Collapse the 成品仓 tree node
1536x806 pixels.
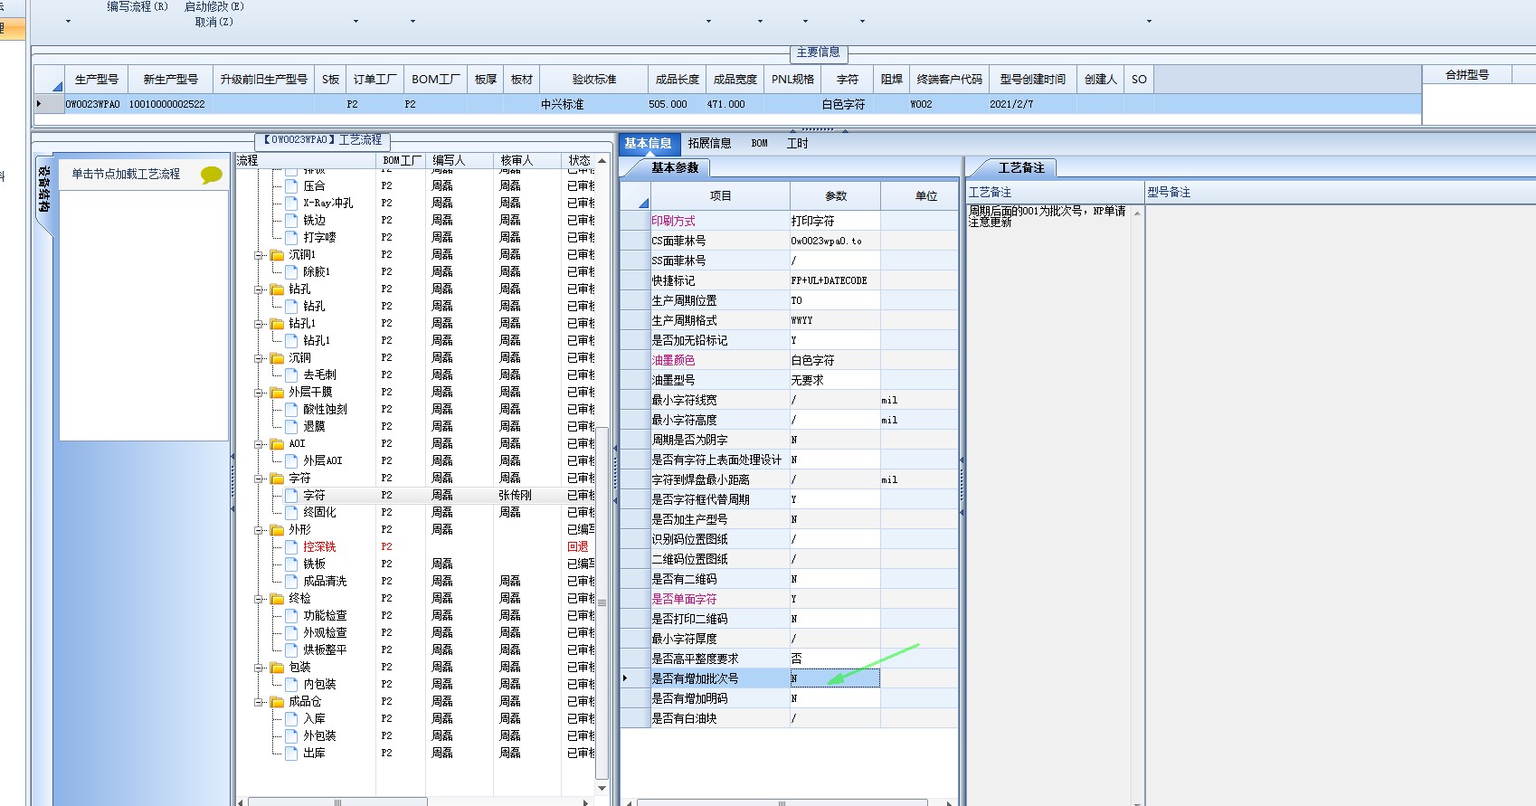(x=260, y=702)
